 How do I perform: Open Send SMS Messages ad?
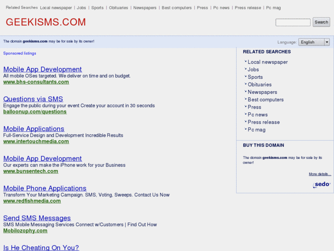37,218
